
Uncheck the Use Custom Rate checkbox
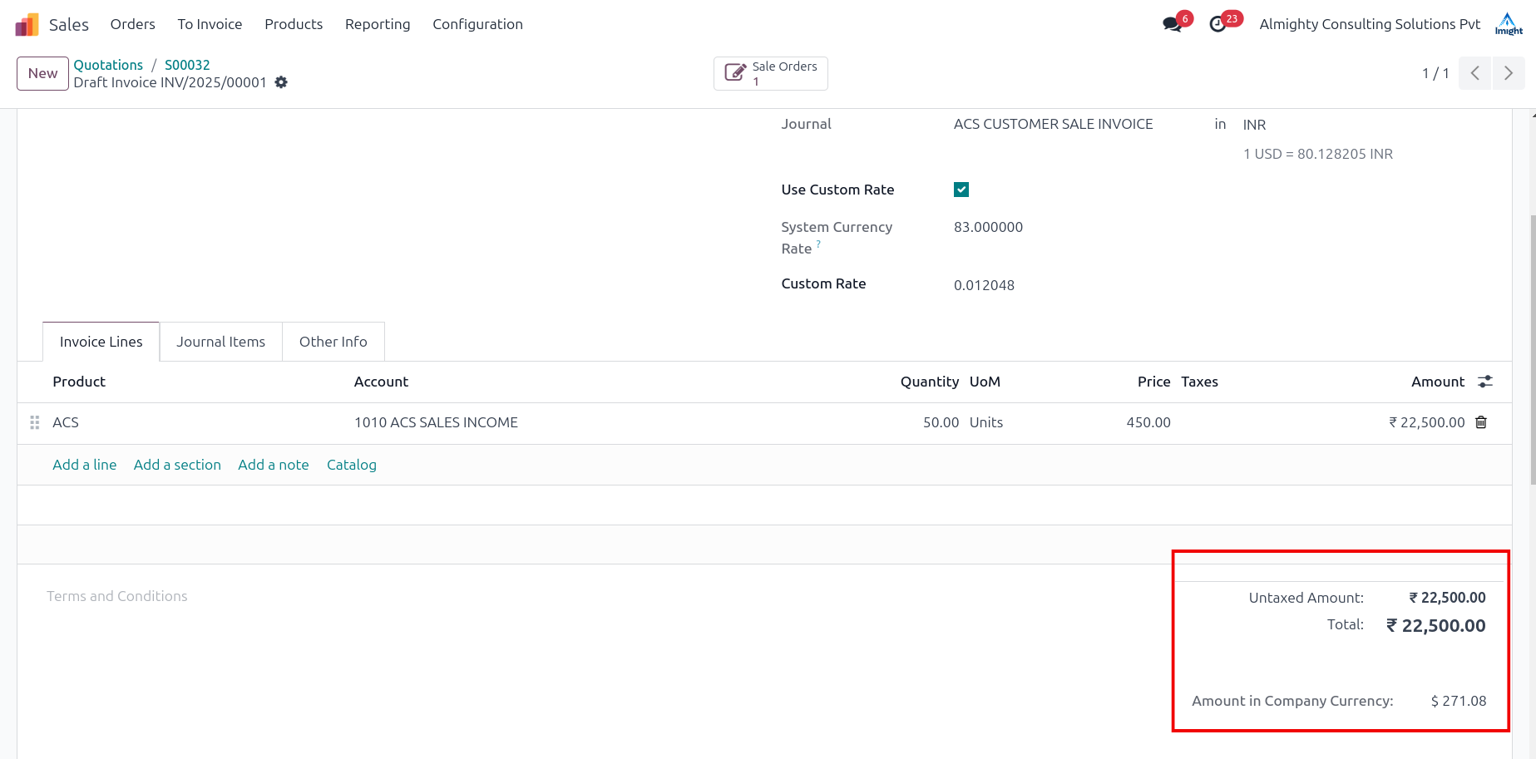click(961, 190)
